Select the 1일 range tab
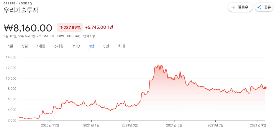This screenshot has height=130, width=274. [11, 46]
